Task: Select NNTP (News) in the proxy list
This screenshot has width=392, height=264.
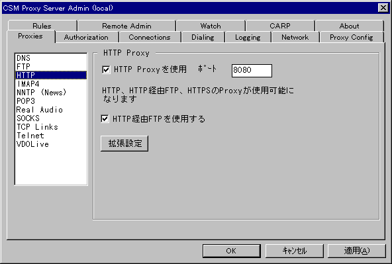Action: 51,93
